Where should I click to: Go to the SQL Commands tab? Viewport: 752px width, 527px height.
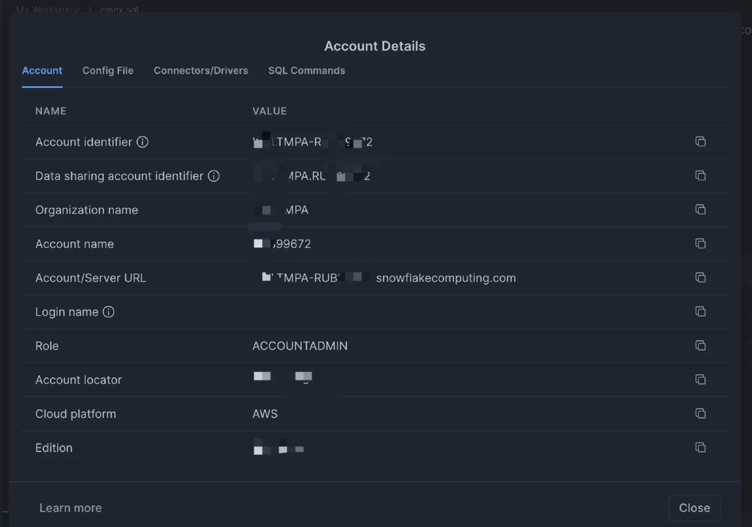(306, 71)
